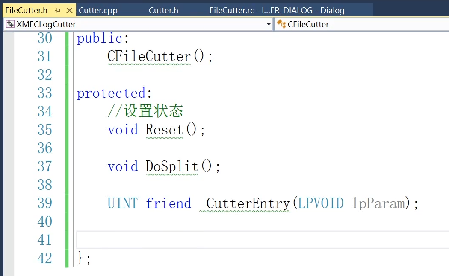Close the FileCutter.h tab

point(69,11)
